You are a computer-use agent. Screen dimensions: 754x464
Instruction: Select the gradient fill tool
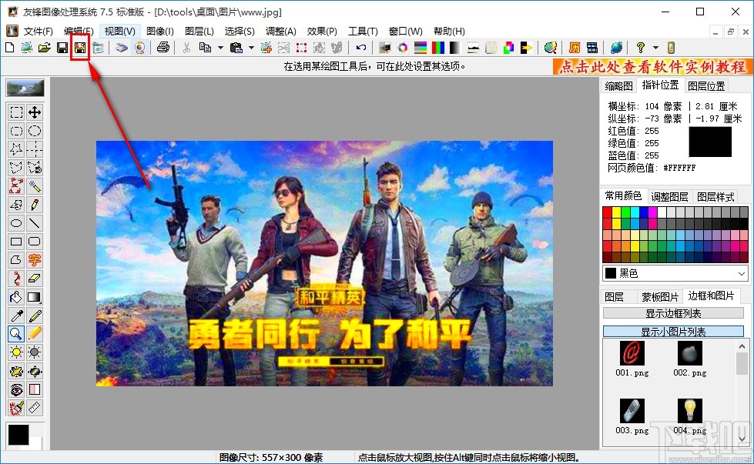(x=34, y=297)
